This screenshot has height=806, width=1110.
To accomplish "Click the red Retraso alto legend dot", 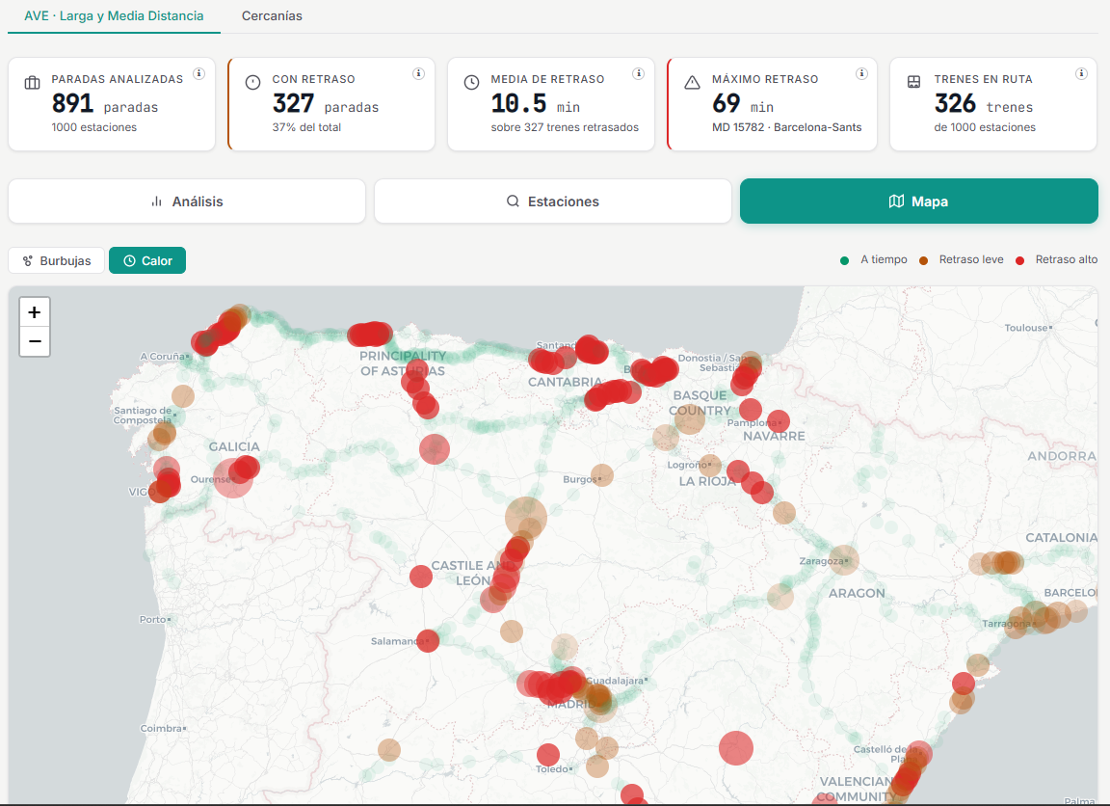I will 1020,260.
